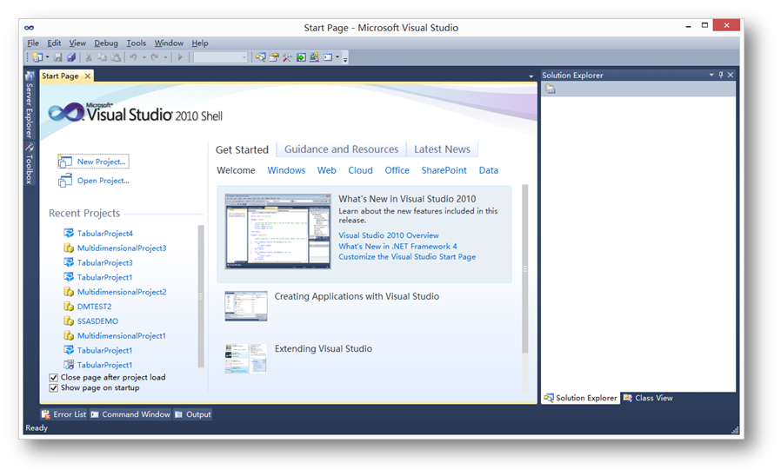Open recent project SSASDEMO
Viewport: 781px width, 476px height.
click(97, 321)
